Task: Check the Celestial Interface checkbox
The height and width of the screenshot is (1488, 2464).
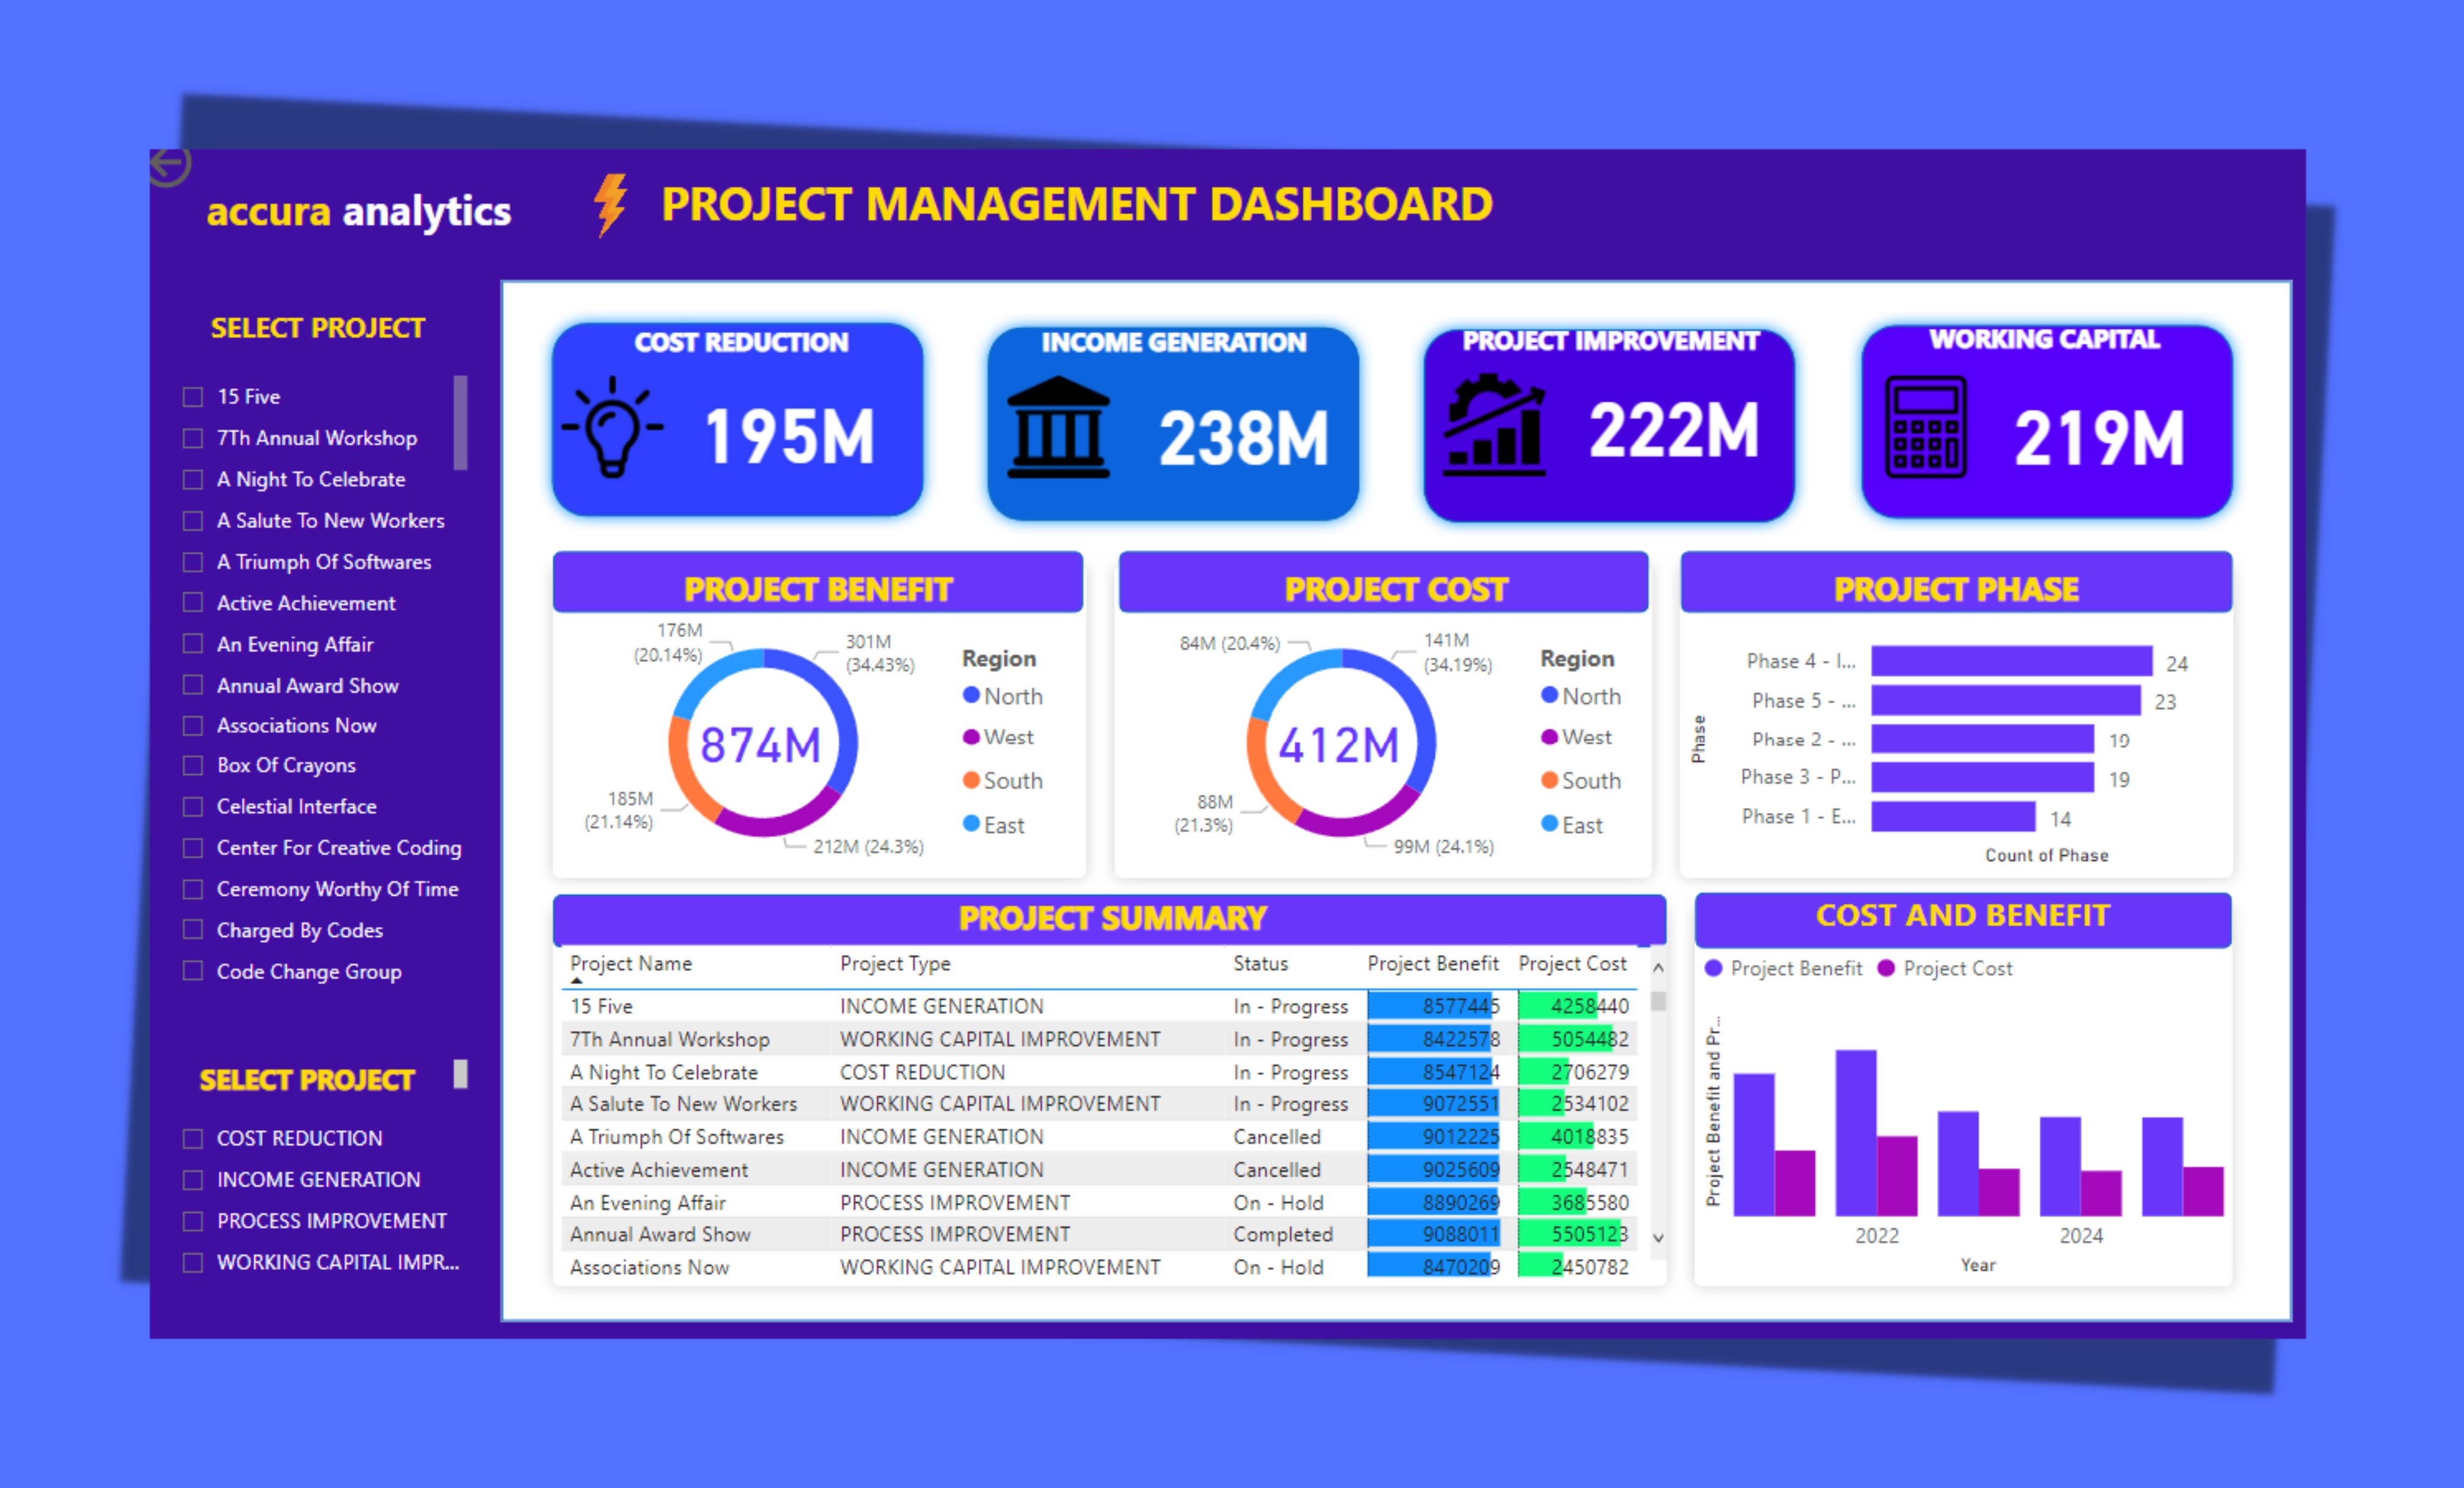Action: tap(193, 806)
